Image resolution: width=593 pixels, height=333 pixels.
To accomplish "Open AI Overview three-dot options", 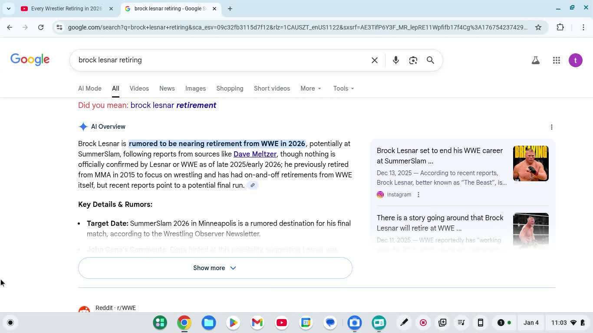I will click(x=551, y=127).
